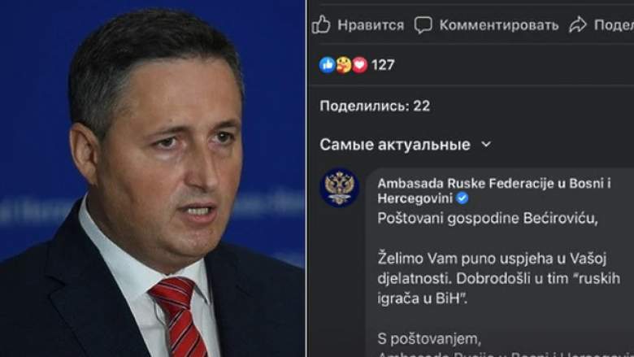
Task: Click the blue like reaction emoji
Action: [x=327, y=65]
